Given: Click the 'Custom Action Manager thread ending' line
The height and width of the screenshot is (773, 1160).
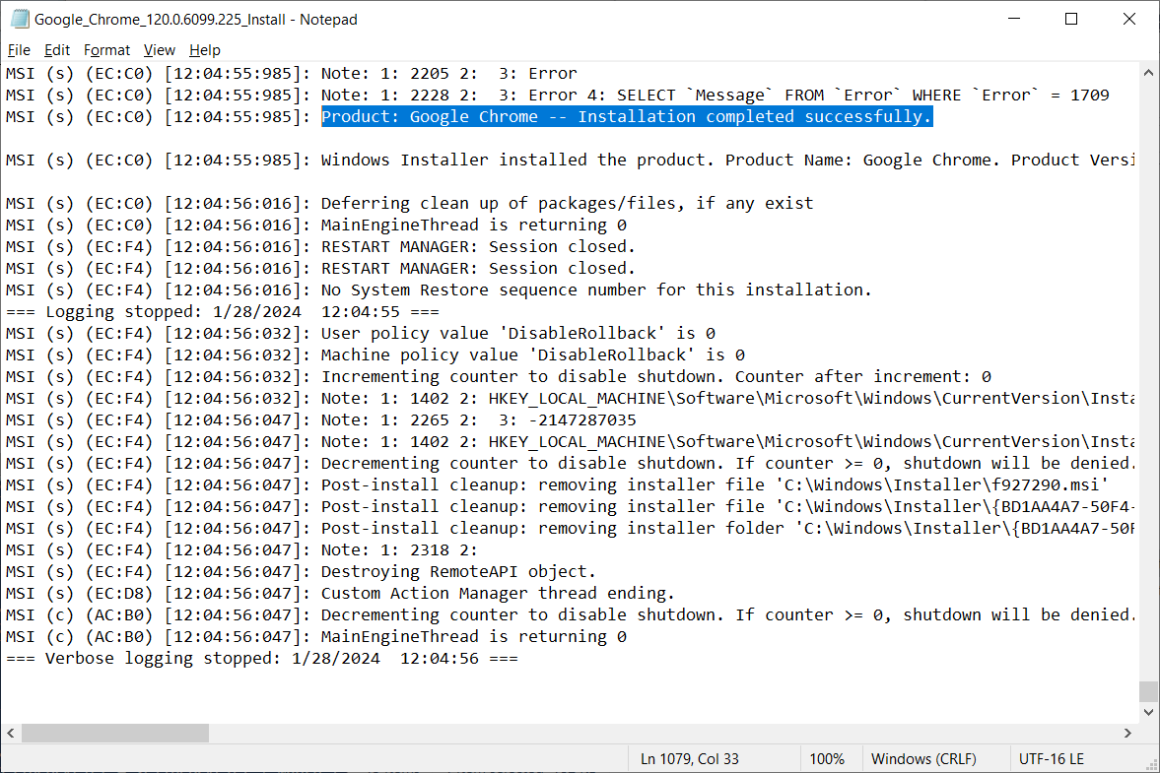Looking at the screenshot, I should click(x=340, y=594).
